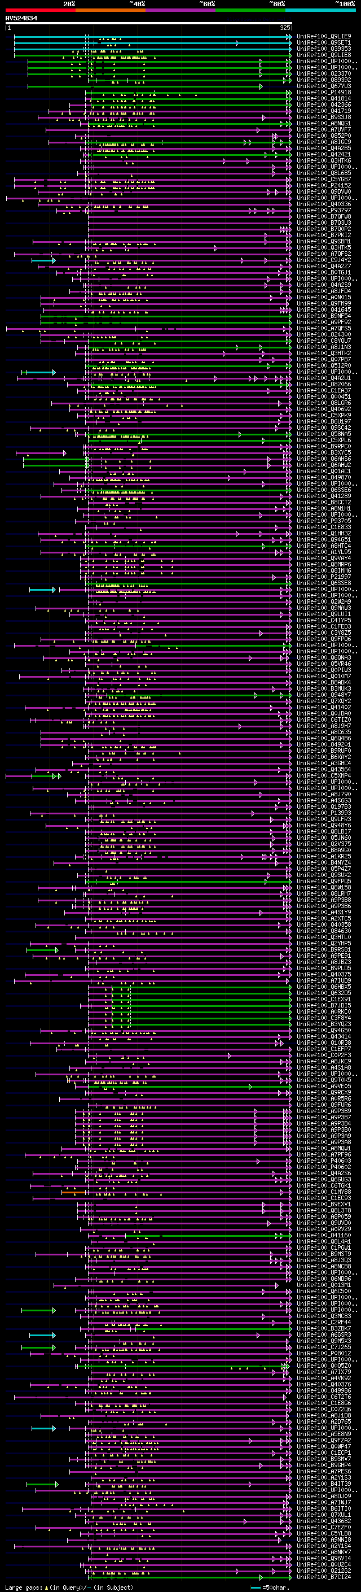Image resolution: width=361 pixels, height=1592 pixels.
Task: Select the UniRef100_P24152 label
Action: [x=324, y=185]
